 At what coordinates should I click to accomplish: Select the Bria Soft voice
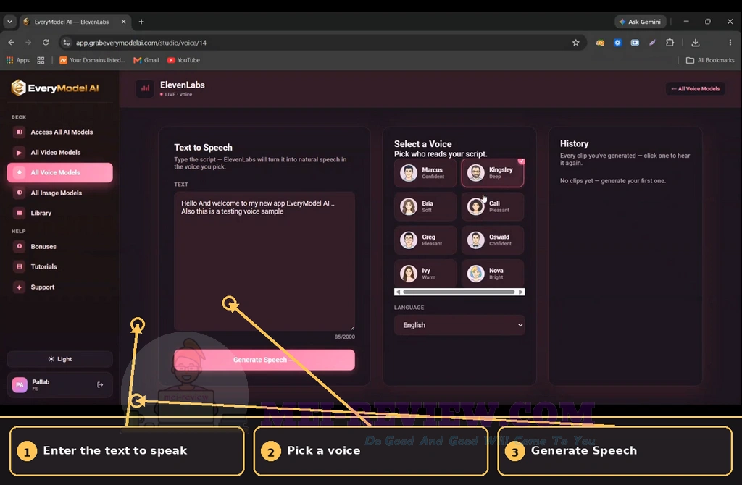(425, 206)
